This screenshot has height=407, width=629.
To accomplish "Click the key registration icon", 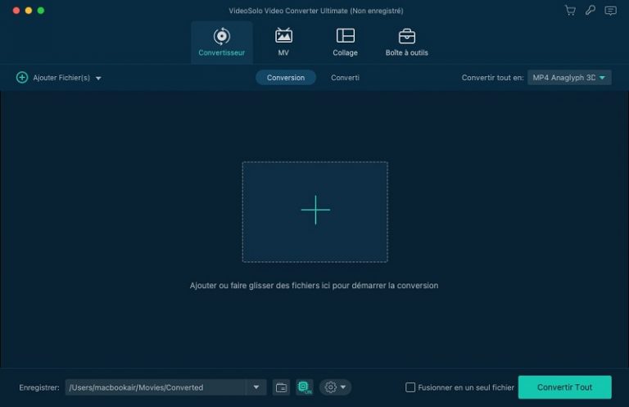I will pos(590,11).
